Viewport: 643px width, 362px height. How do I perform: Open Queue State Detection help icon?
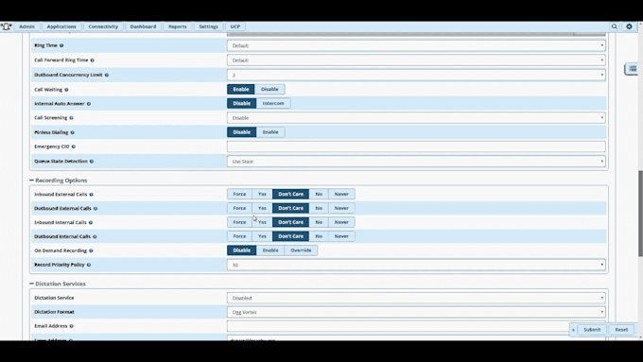[92, 162]
